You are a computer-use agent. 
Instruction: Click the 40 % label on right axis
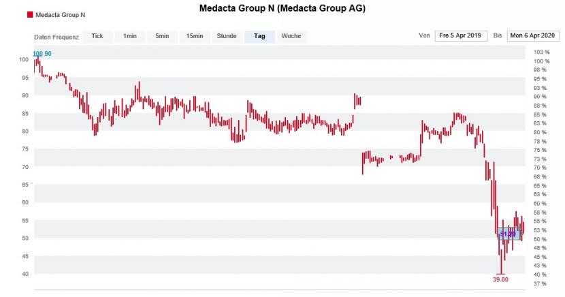(540, 275)
